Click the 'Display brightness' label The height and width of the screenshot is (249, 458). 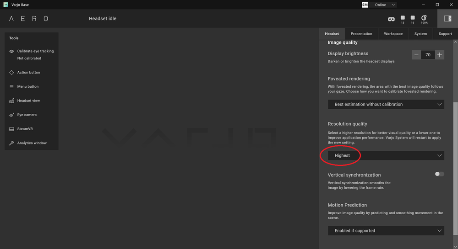[348, 53]
